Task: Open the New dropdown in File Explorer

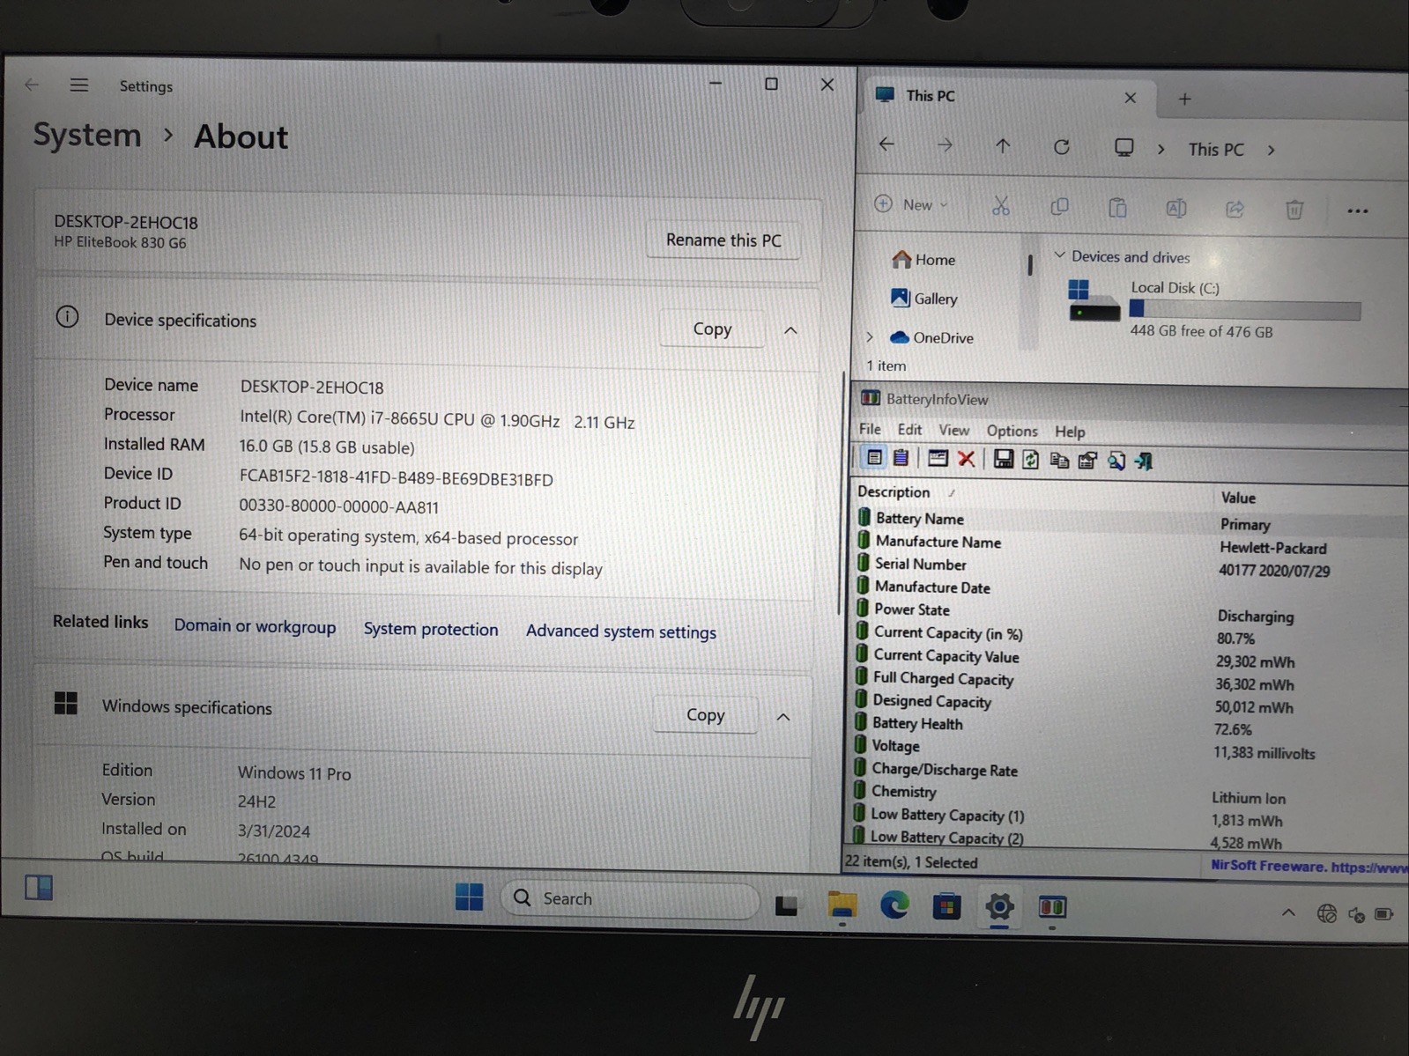Action: point(911,204)
